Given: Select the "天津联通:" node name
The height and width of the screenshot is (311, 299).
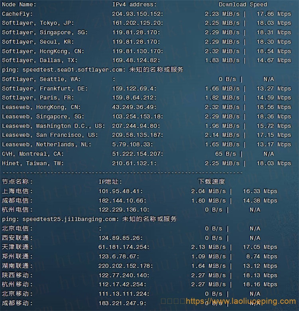Looking at the screenshot, I should click(x=17, y=247).
